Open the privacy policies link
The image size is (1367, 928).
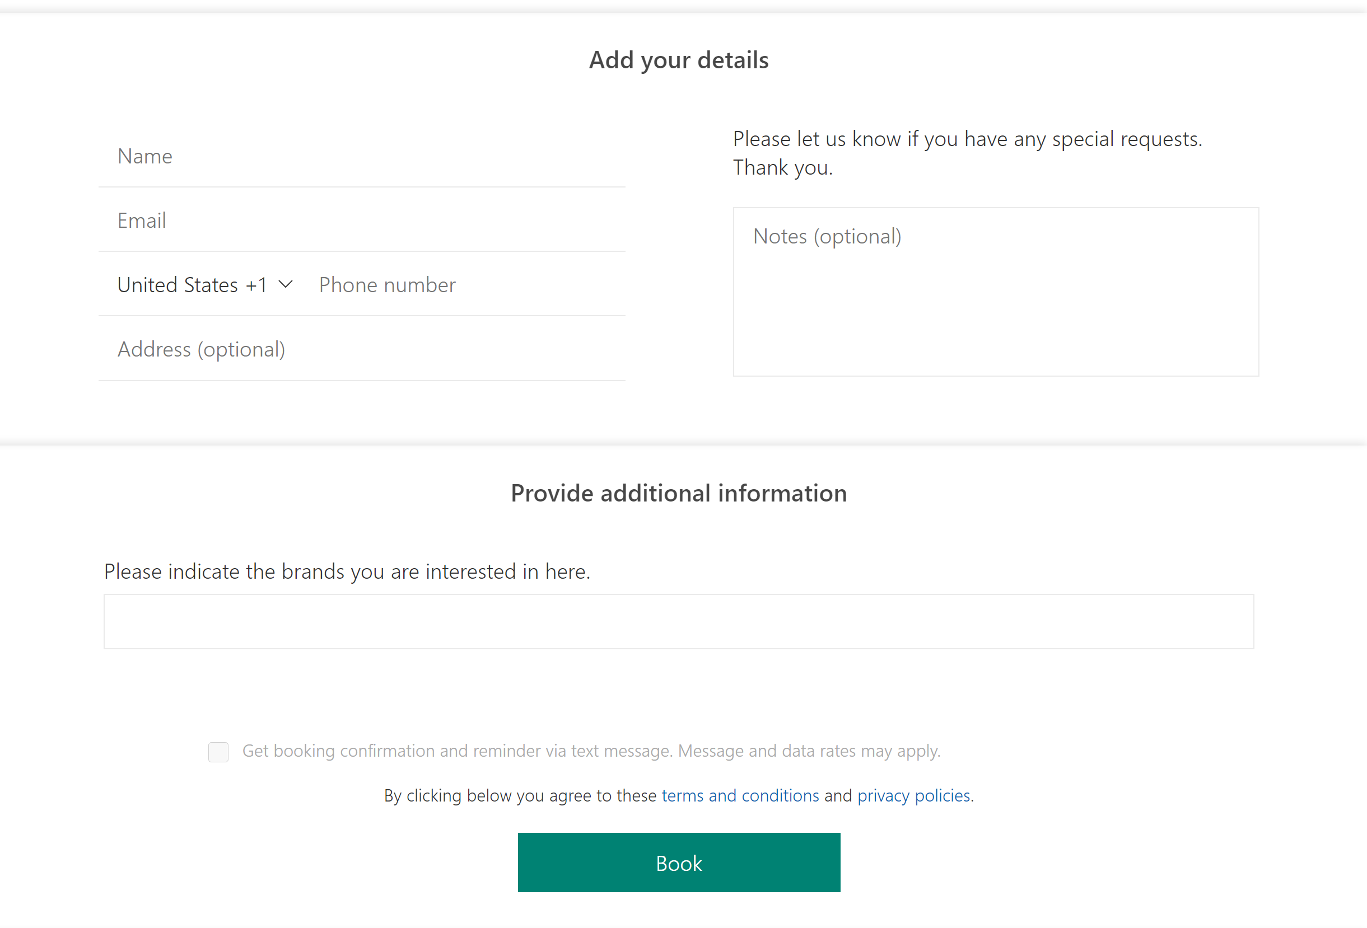(913, 796)
